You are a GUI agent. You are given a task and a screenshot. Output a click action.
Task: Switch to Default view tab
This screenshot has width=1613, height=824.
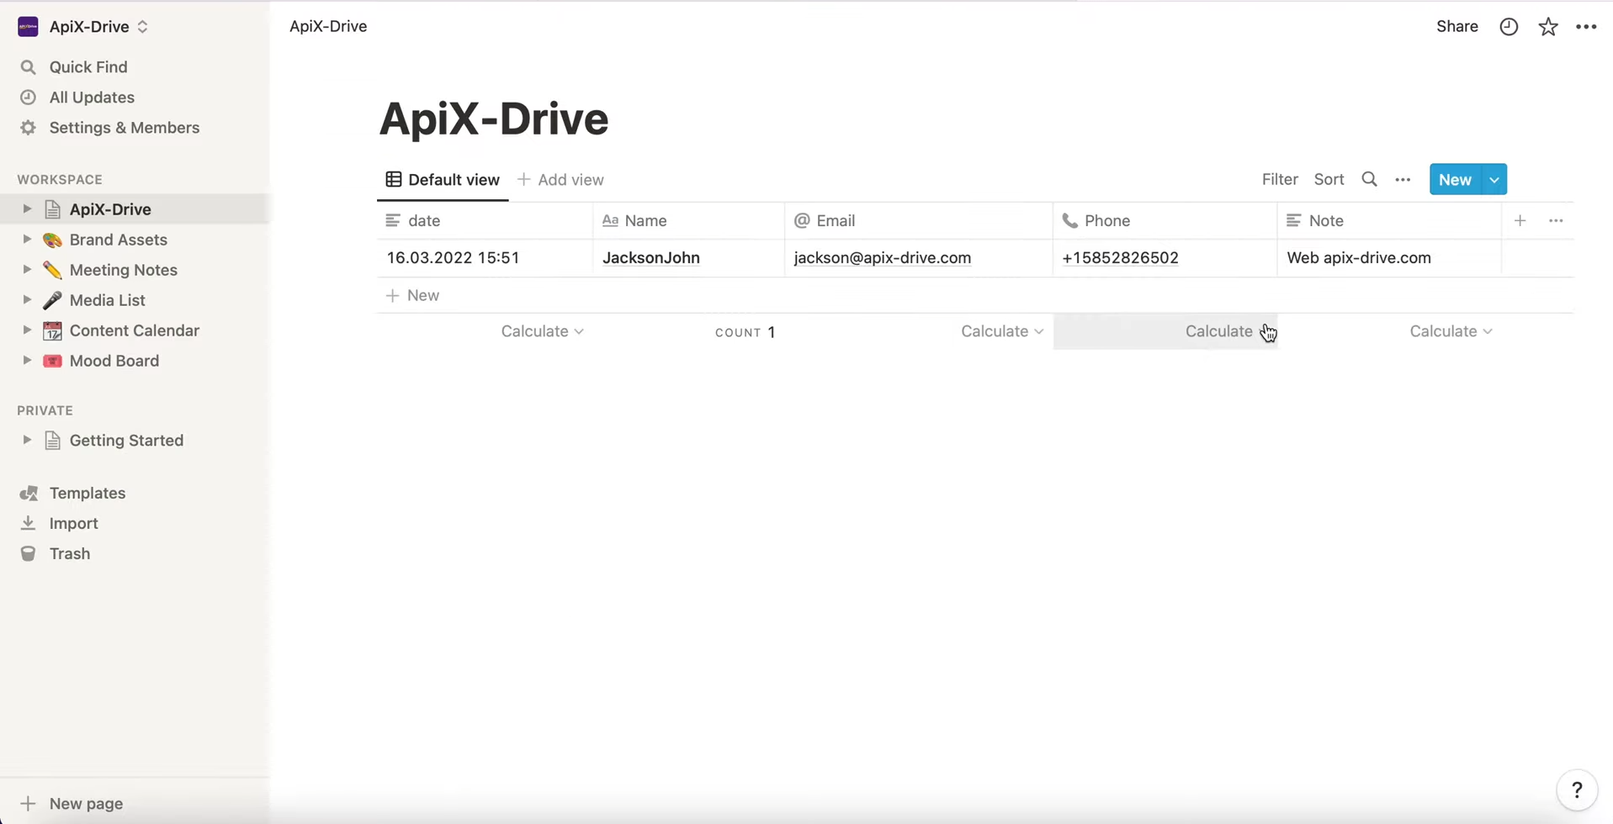443,179
